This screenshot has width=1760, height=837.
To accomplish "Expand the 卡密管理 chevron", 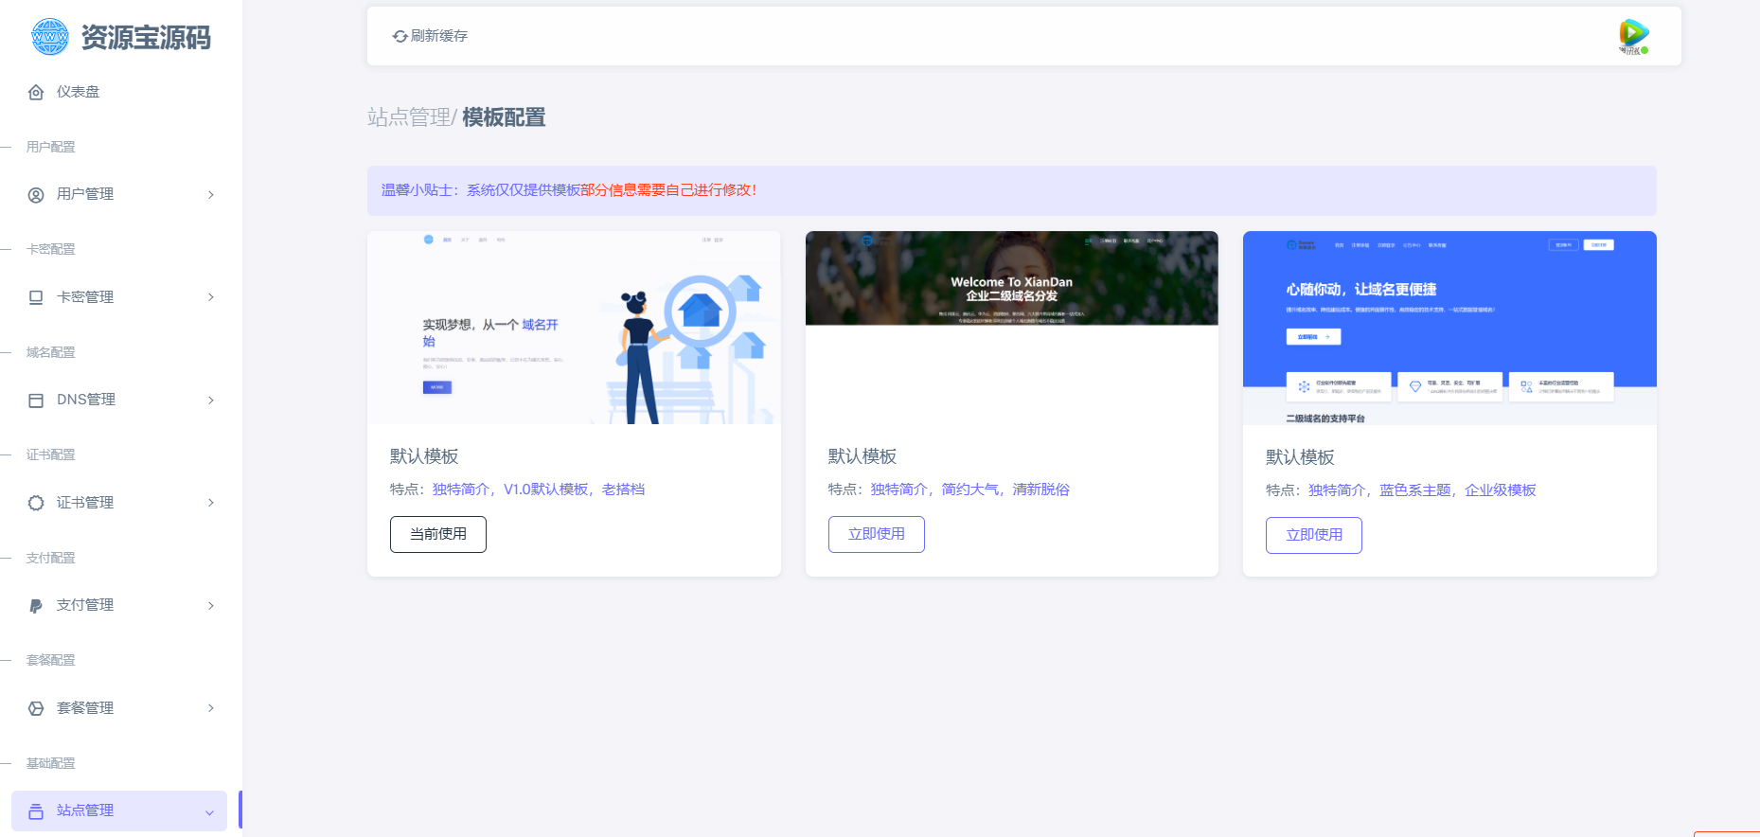I will (211, 297).
